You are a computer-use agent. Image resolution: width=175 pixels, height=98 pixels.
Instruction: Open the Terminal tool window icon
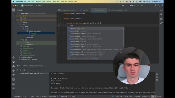click(x=13, y=84)
